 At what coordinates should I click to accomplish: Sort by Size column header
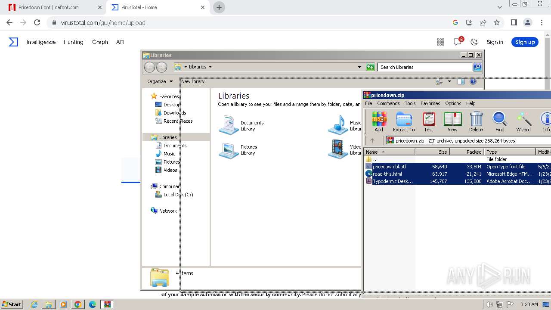[x=432, y=152]
